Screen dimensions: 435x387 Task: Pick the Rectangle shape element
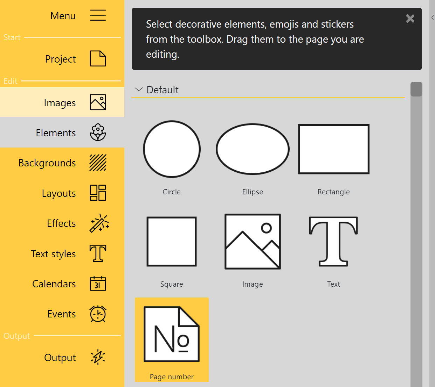[333, 149]
